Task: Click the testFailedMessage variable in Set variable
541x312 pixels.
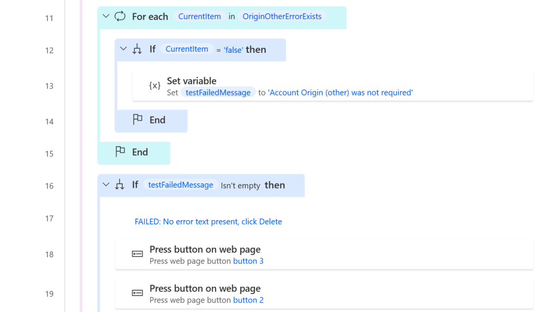Action: (x=218, y=92)
